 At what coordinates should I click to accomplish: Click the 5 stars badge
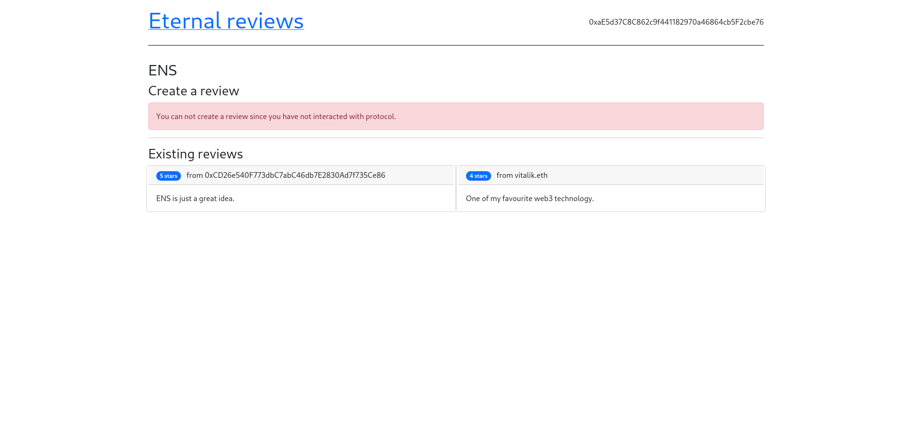point(168,176)
